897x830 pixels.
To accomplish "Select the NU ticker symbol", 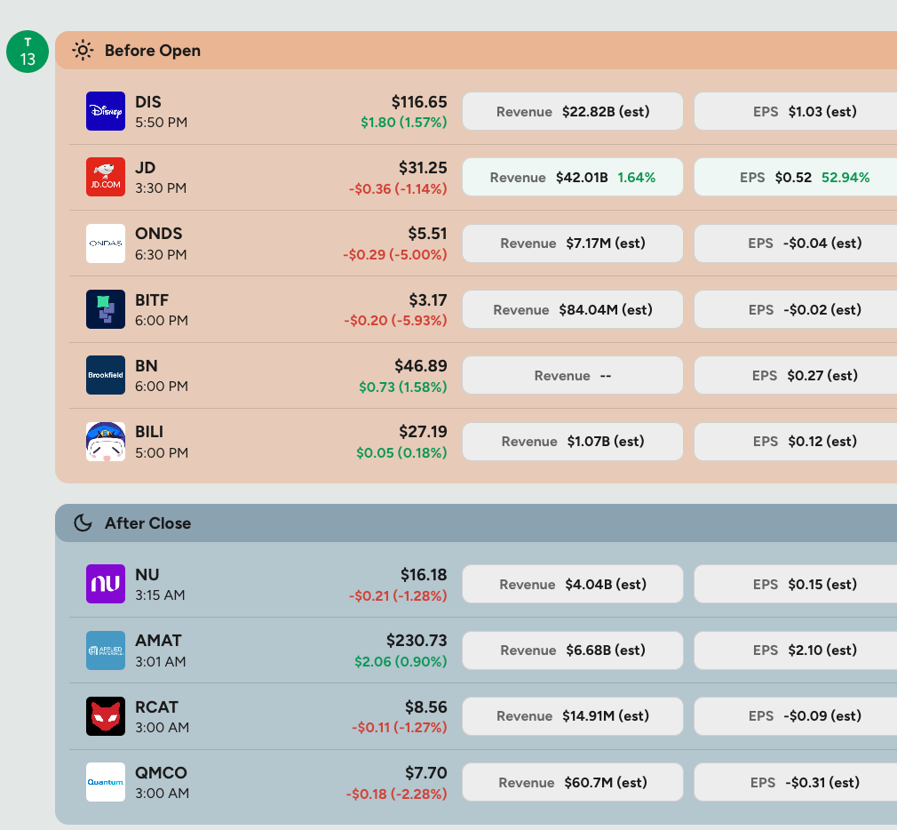I will (147, 575).
